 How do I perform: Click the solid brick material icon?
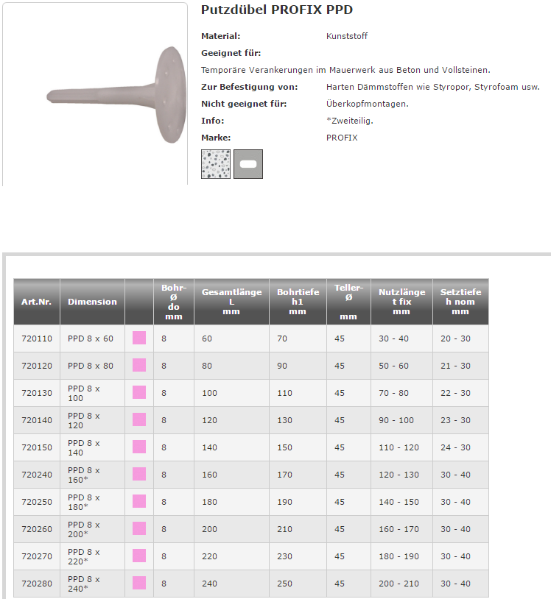click(x=248, y=164)
